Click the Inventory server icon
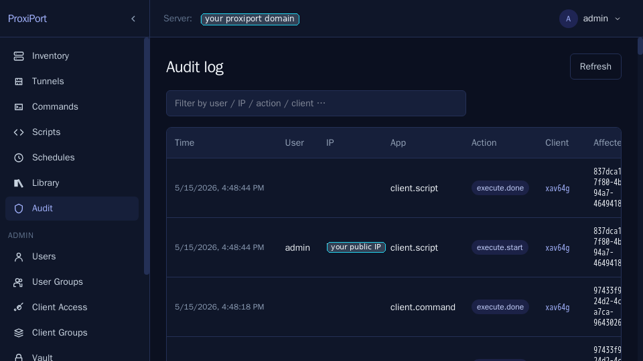 tap(19, 56)
